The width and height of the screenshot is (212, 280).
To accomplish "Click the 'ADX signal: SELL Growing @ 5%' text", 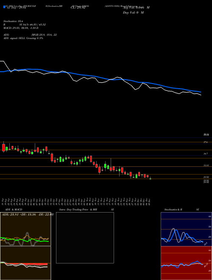I will pyautogui.click(x=23, y=38).
